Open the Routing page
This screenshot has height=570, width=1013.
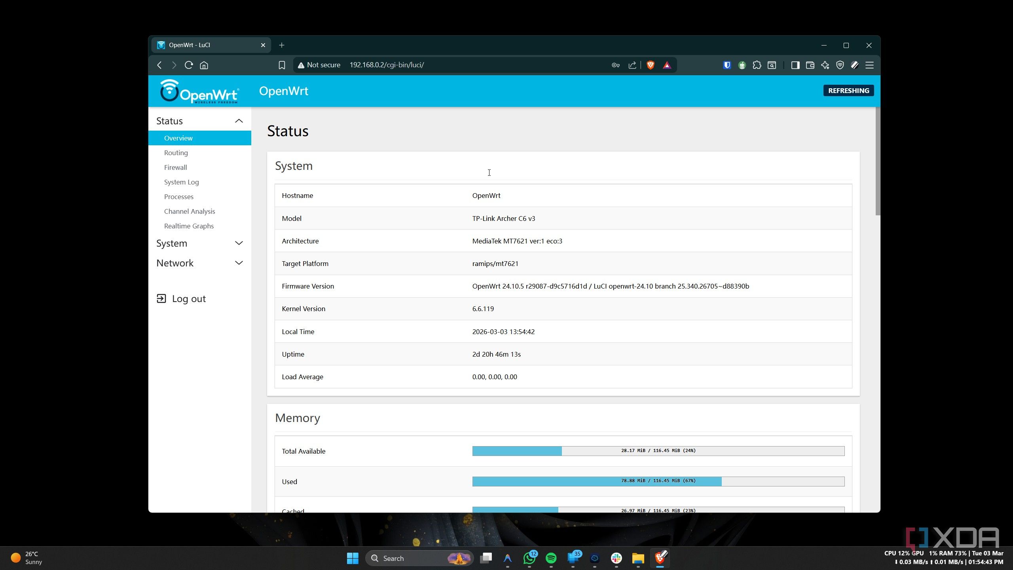click(176, 152)
